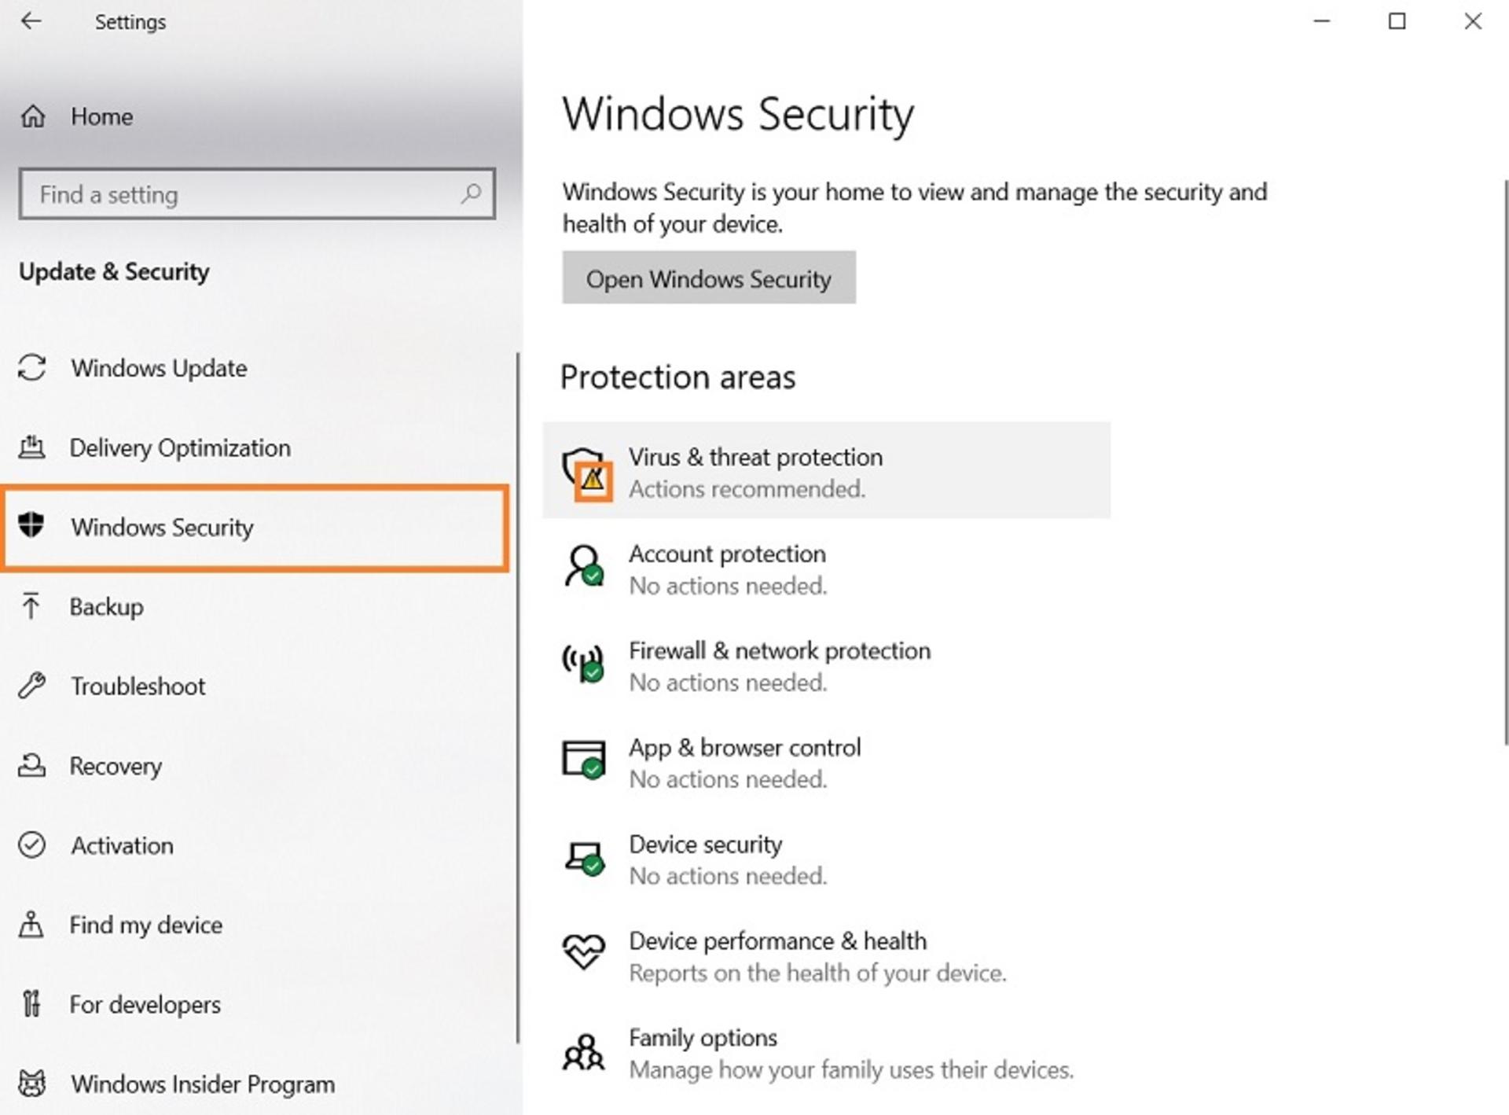This screenshot has height=1115, width=1509.
Task: Click the App & browser control window icon
Action: 584,760
